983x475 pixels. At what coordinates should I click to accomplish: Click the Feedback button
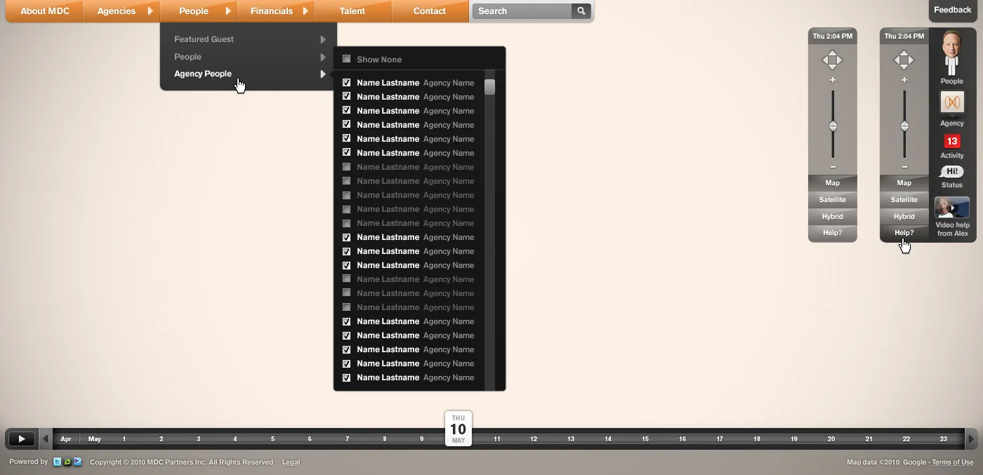coord(952,10)
